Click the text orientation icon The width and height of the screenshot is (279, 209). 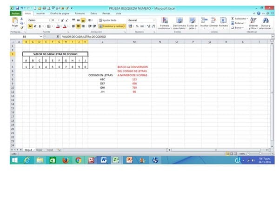pyautogui.click(x=90, y=20)
